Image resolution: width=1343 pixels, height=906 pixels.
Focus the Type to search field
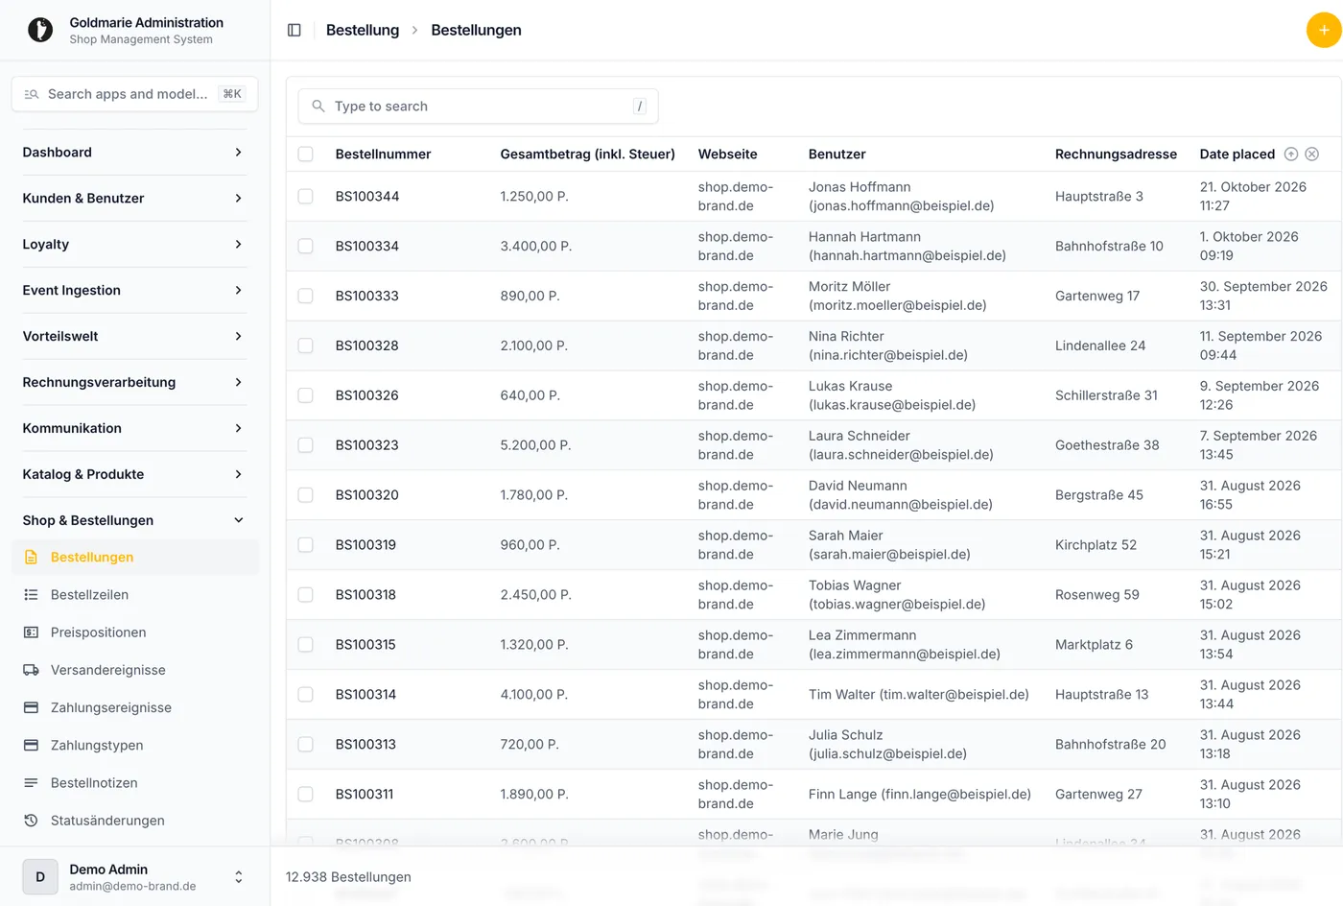pyautogui.click(x=478, y=107)
